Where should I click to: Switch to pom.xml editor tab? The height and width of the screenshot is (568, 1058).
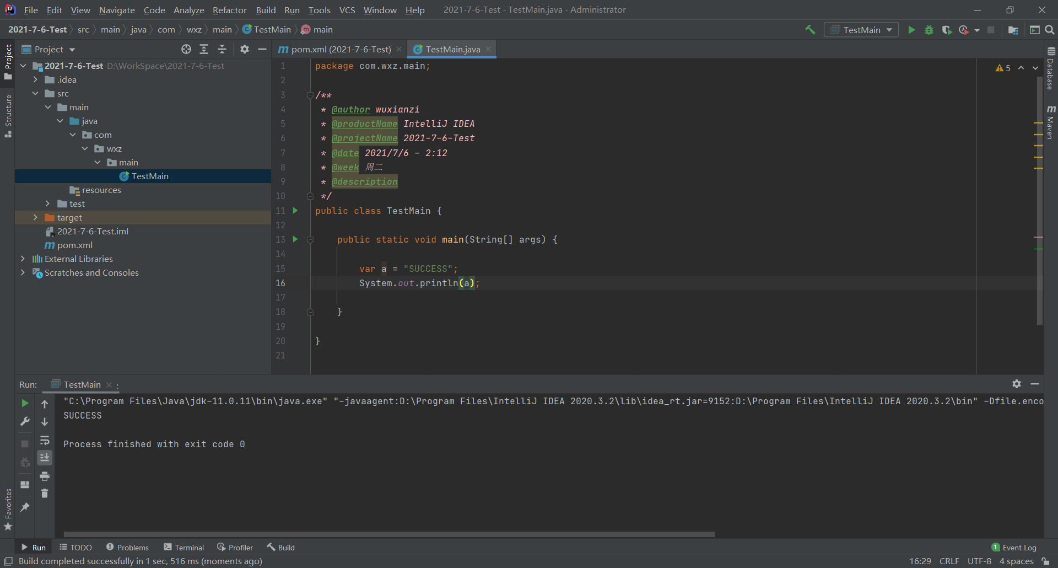(339, 49)
